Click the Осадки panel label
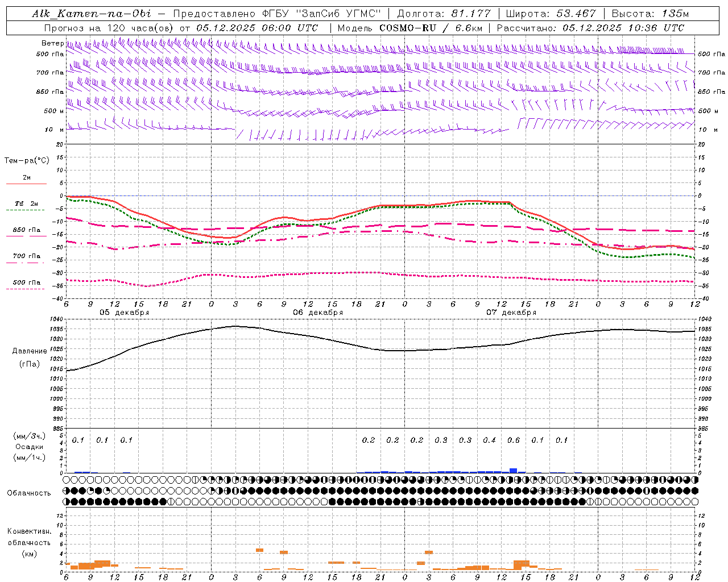The height and width of the screenshot is (582, 728). tap(29, 447)
